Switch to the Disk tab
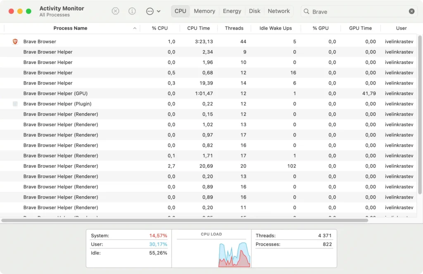Viewport: 423px width, 274px height. point(254,11)
